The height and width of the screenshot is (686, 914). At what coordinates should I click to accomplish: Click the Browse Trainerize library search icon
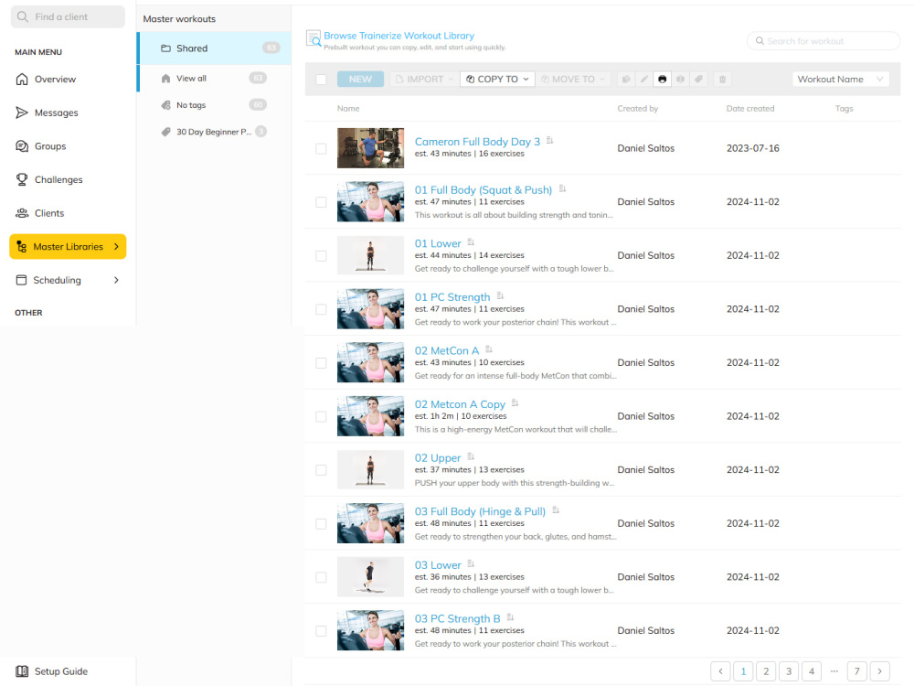(313, 38)
